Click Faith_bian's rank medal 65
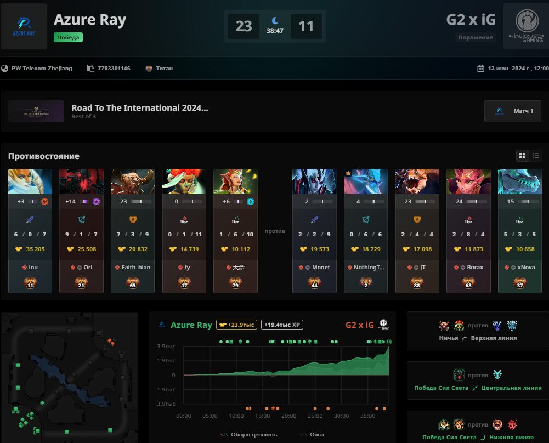549x443 pixels. (133, 283)
